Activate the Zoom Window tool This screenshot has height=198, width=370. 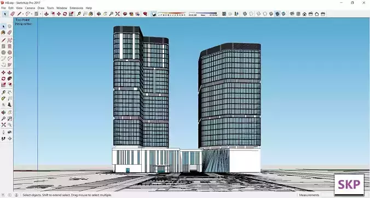tap(9, 118)
